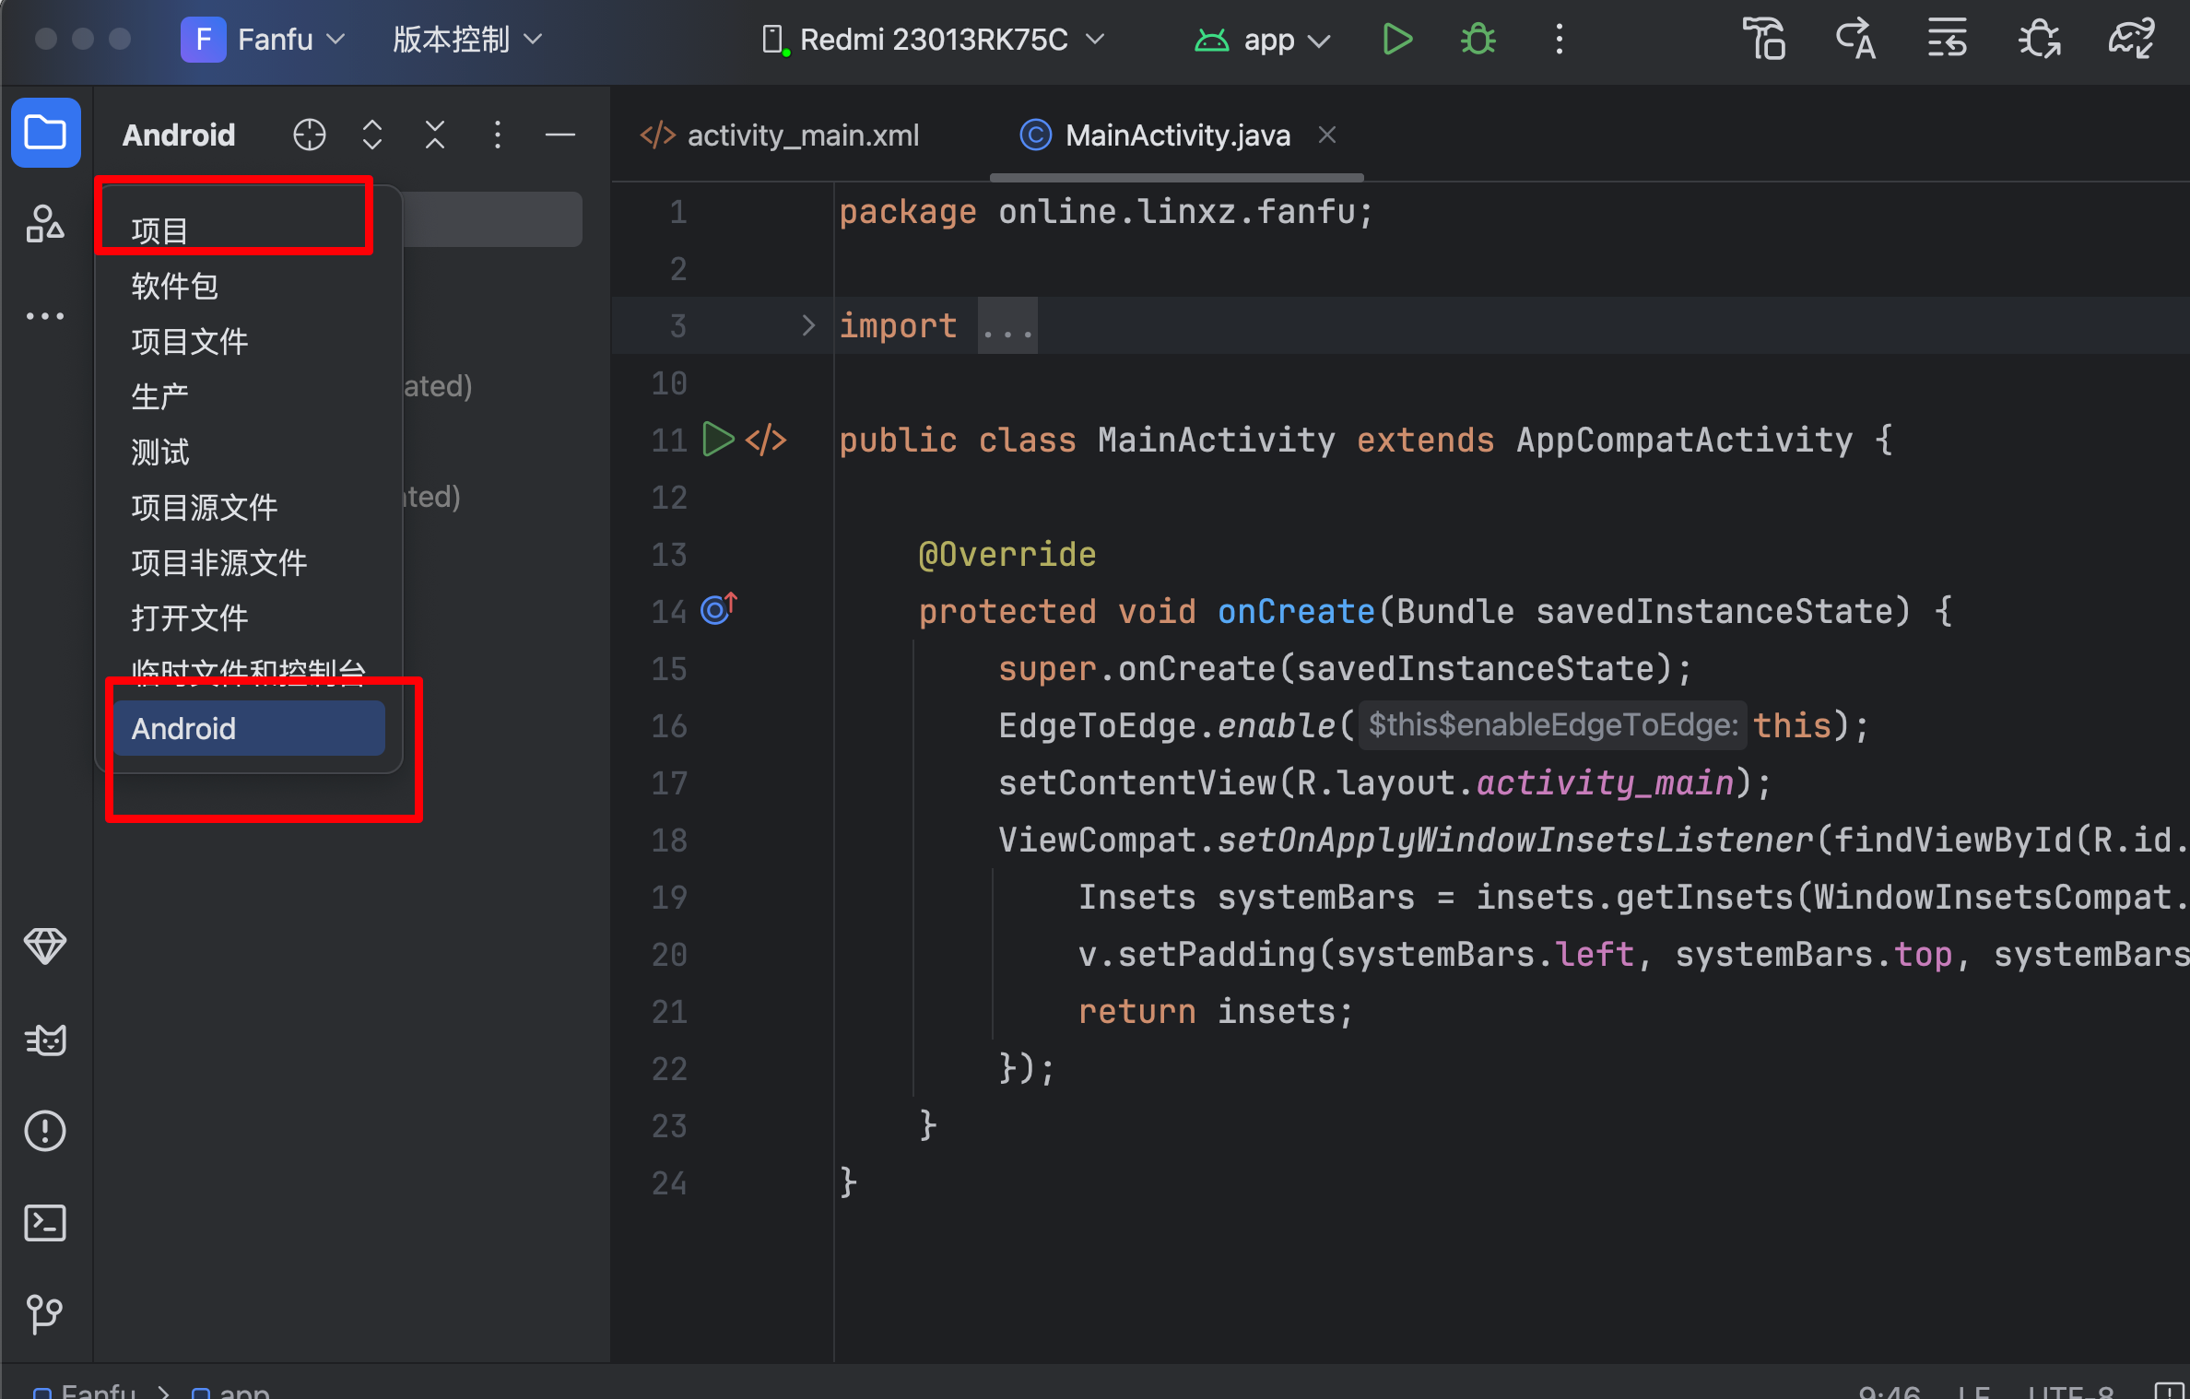Viewport: 2190px width, 1399px height.
Task: Expand the folded import block on line 3
Action: [x=808, y=325]
